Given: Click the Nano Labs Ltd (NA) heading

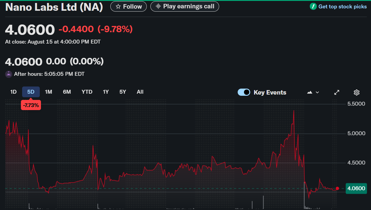Looking at the screenshot, I should coord(54,7).
